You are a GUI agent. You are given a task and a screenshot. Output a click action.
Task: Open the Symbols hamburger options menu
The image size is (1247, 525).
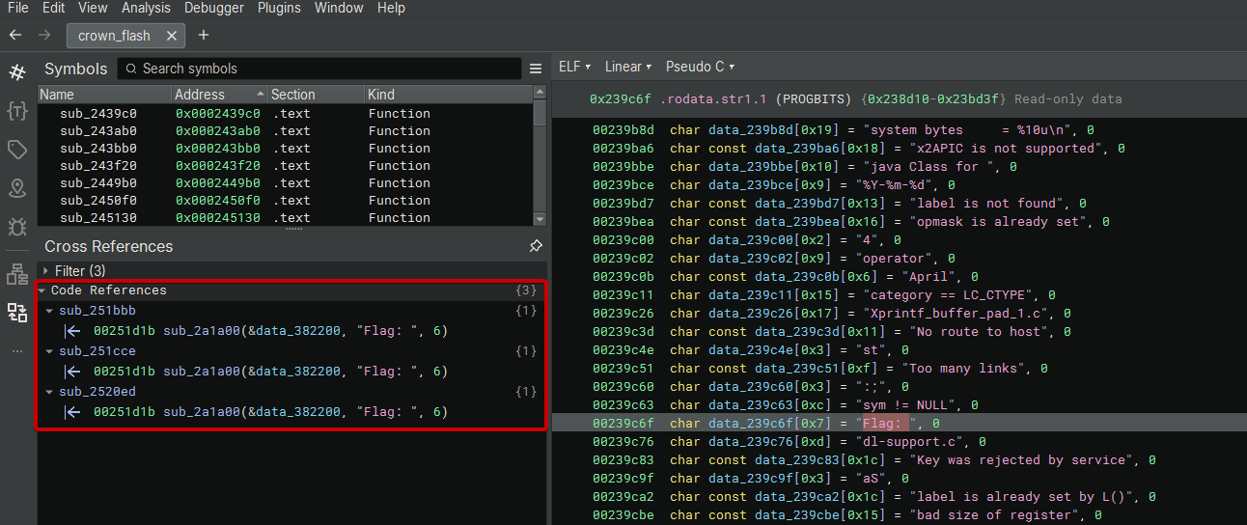[x=536, y=69]
